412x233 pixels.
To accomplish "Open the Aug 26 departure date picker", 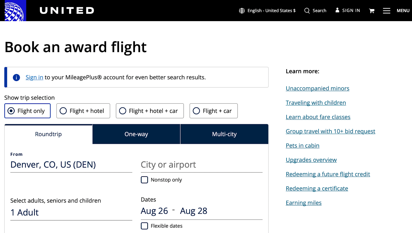I will (x=154, y=211).
